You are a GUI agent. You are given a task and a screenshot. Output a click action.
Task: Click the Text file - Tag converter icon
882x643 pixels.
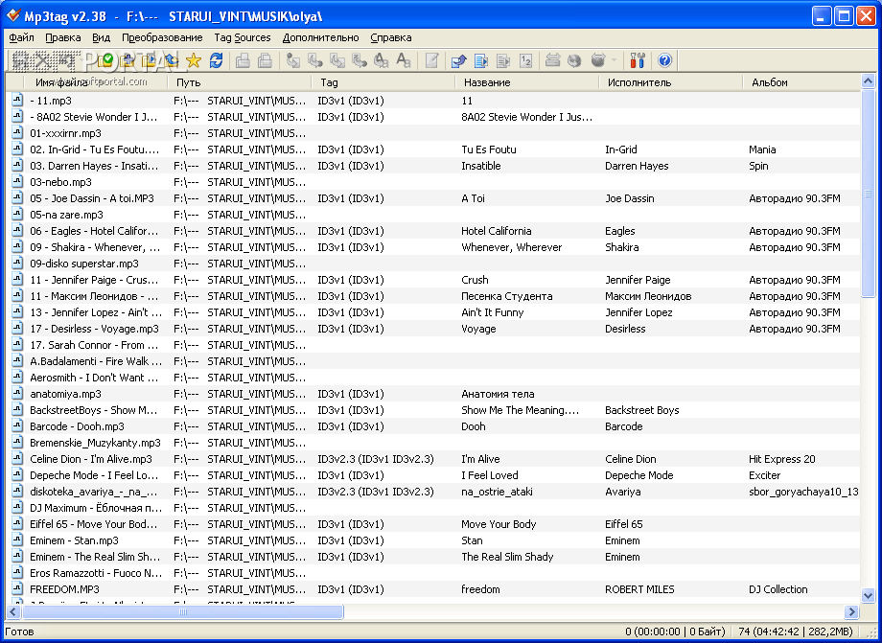[x=360, y=60]
